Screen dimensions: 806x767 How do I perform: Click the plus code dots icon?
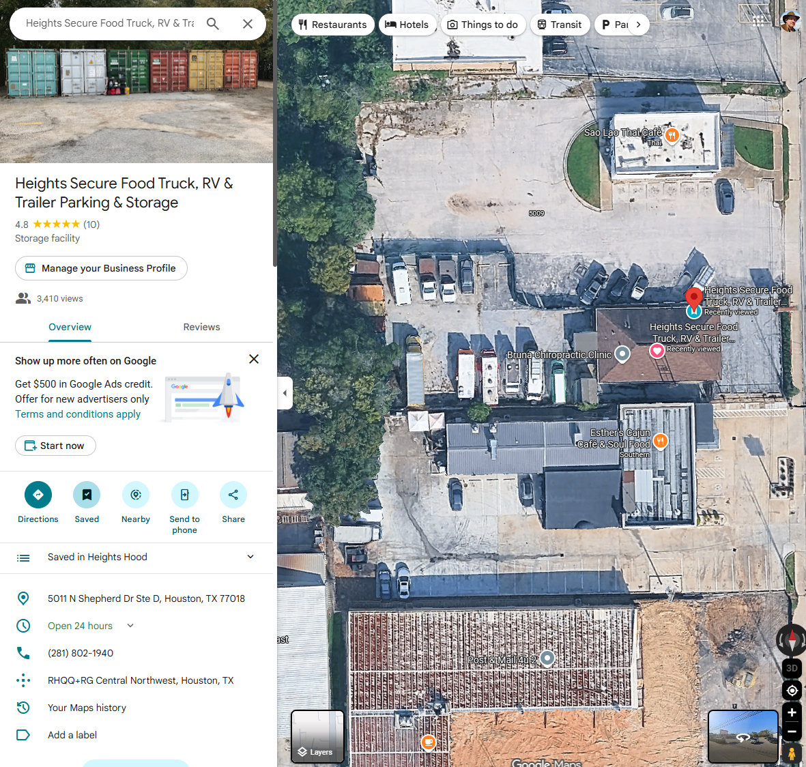pos(23,680)
